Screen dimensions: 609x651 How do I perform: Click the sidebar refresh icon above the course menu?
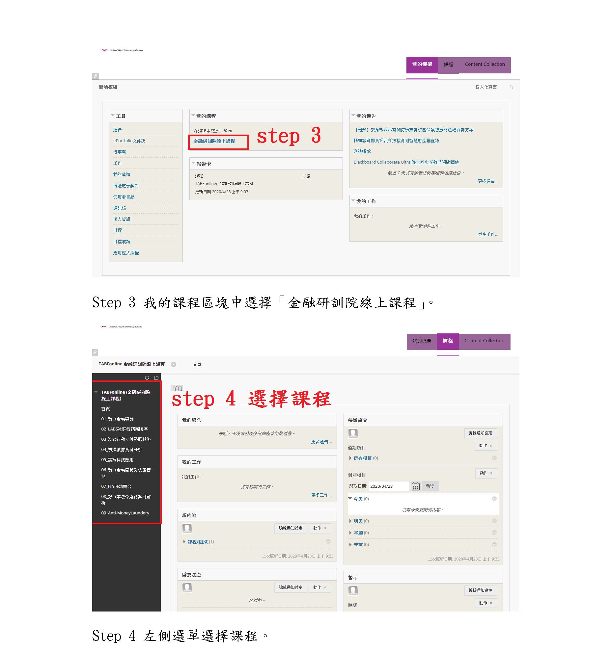point(147,378)
